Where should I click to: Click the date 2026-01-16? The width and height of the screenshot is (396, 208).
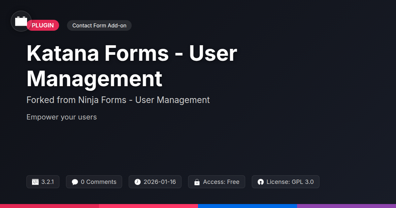160,182
